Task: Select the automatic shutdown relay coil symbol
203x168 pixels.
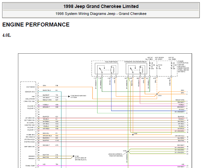Action: pyautogui.click(x=141, y=70)
